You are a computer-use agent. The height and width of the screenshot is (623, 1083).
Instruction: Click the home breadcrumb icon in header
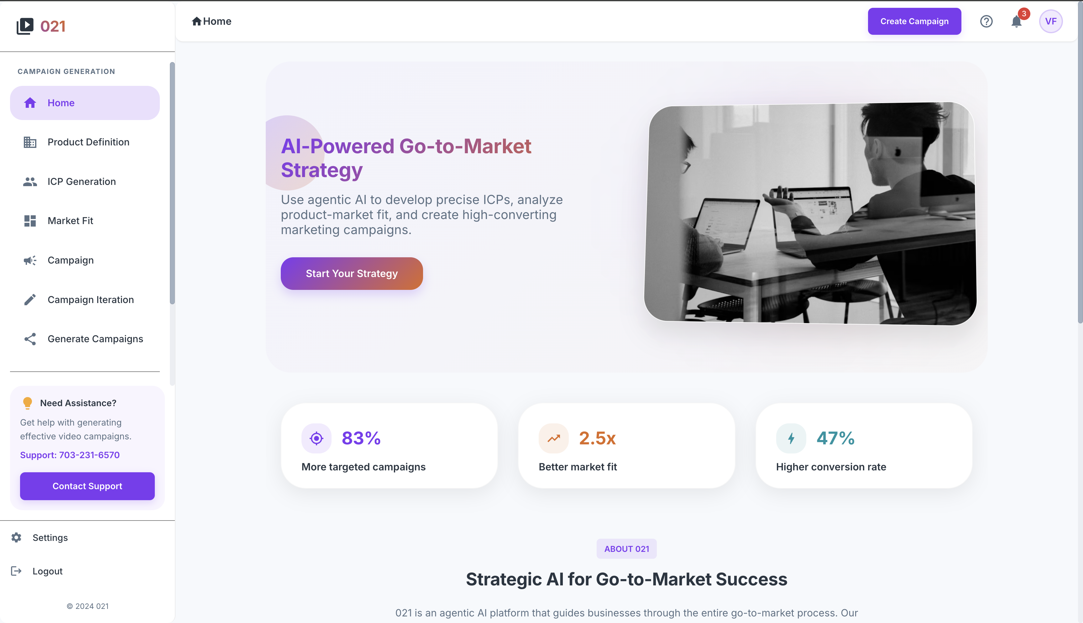[196, 21]
